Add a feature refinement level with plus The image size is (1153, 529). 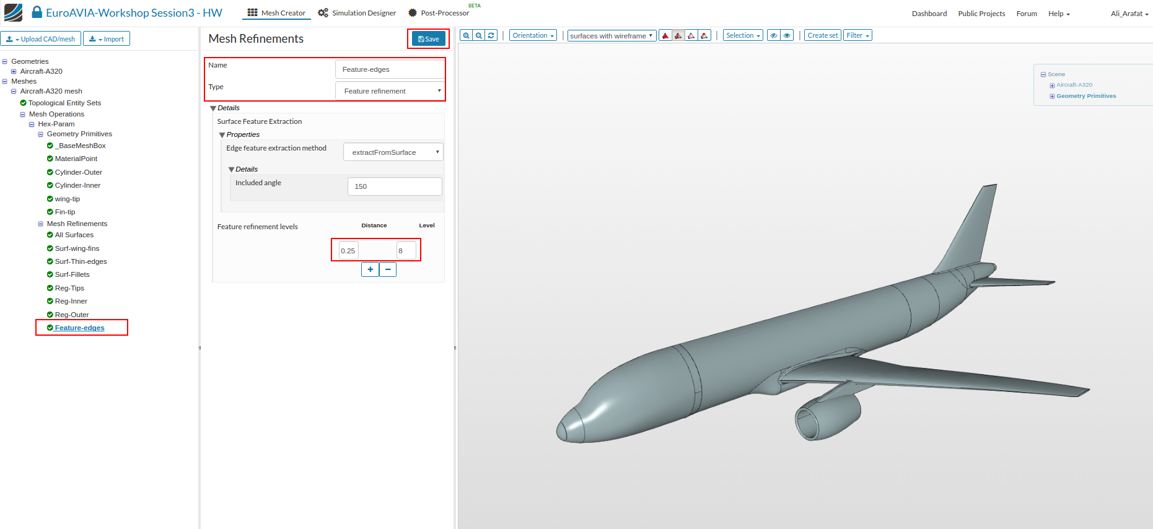click(x=370, y=269)
